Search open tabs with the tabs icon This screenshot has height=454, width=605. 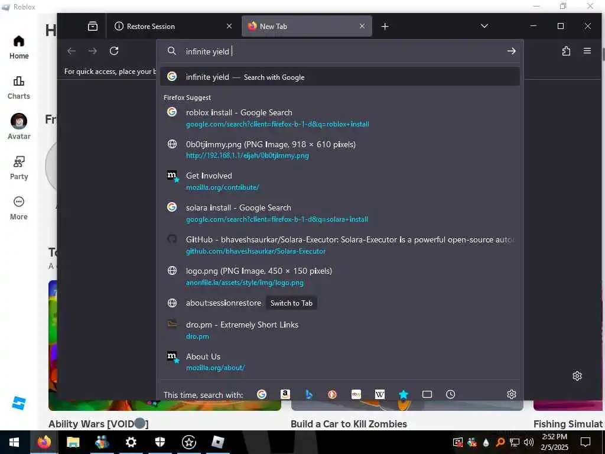pyautogui.click(x=427, y=394)
